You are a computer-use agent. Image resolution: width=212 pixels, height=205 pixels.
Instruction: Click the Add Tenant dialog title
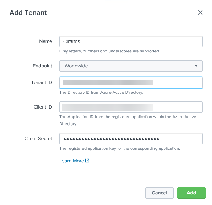[x=28, y=13]
